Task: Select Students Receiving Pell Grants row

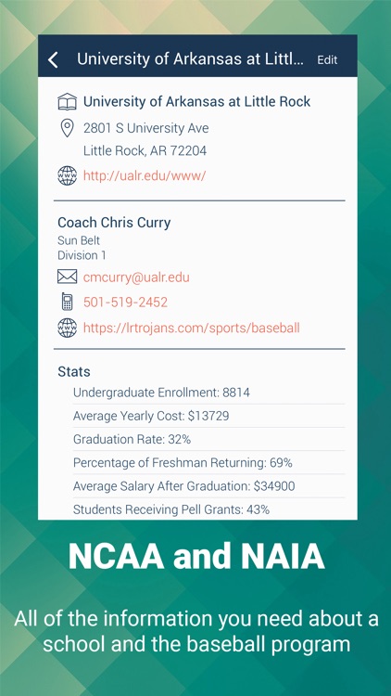Action: coord(208,509)
